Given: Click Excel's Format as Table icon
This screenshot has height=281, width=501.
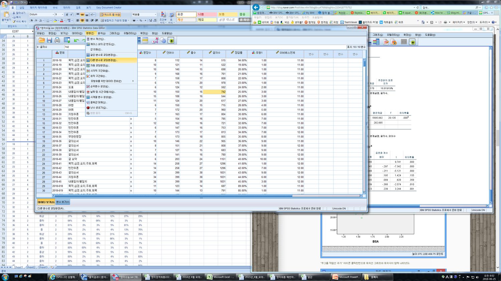Looking at the screenshot, I should (171, 15).
